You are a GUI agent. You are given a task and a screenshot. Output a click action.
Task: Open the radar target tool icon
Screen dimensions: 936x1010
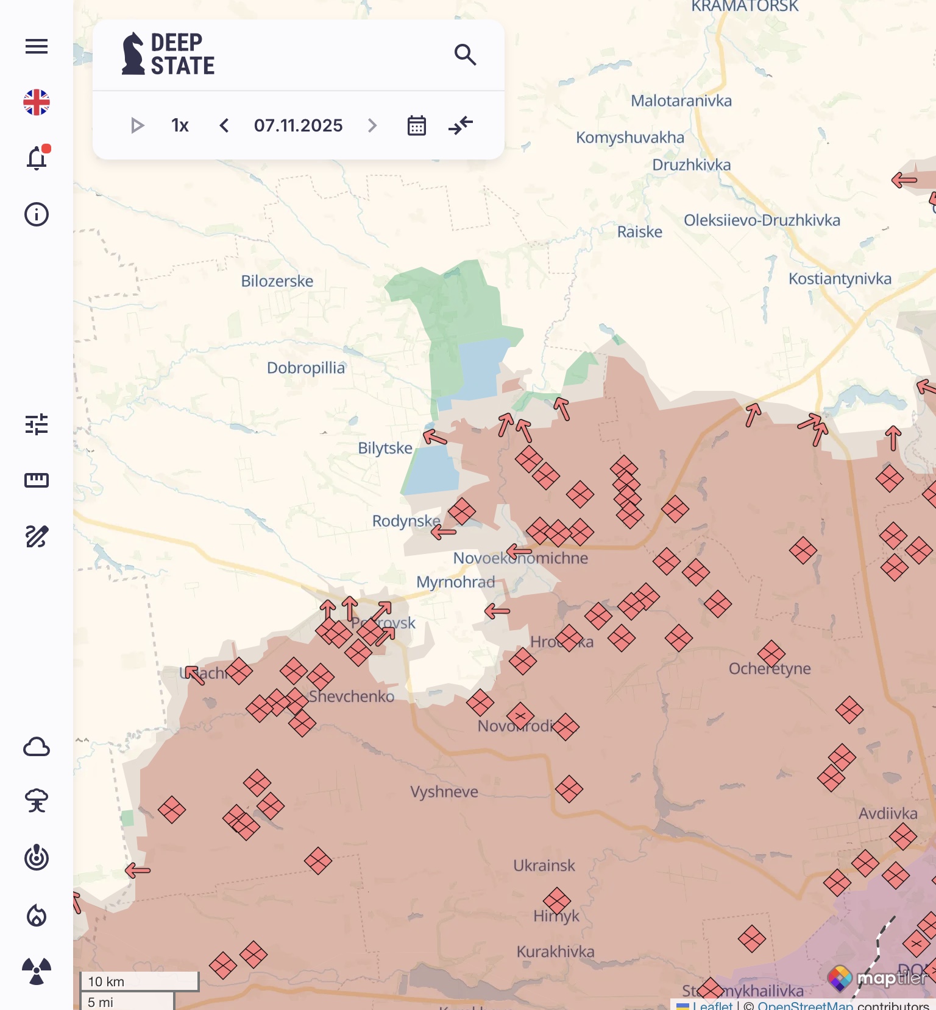tap(37, 858)
